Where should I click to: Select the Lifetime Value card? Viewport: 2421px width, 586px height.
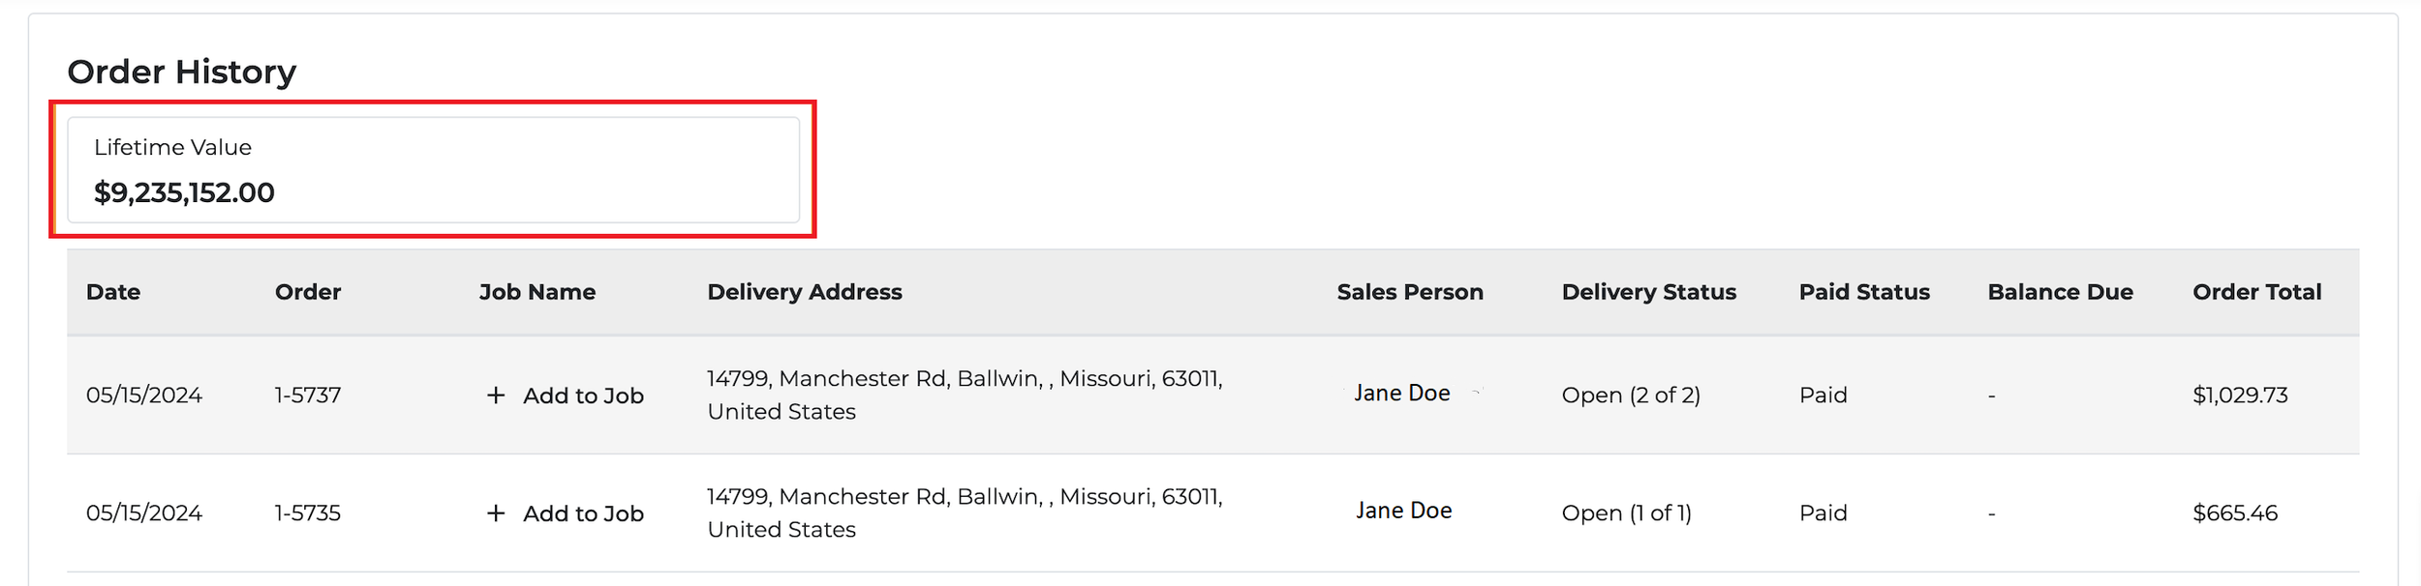[x=433, y=170]
